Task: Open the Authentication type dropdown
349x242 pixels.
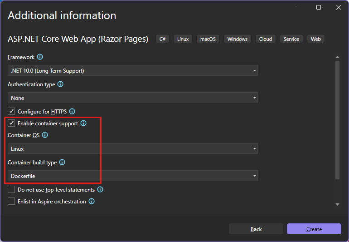Action: point(133,98)
